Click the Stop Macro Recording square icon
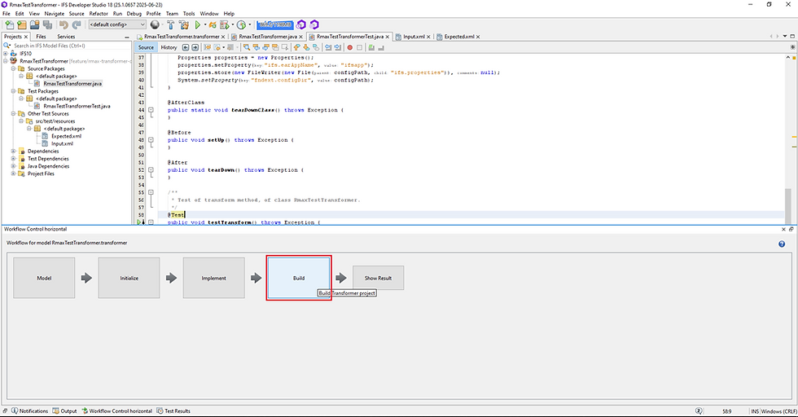The width and height of the screenshot is (798, 417). point(359,47)
